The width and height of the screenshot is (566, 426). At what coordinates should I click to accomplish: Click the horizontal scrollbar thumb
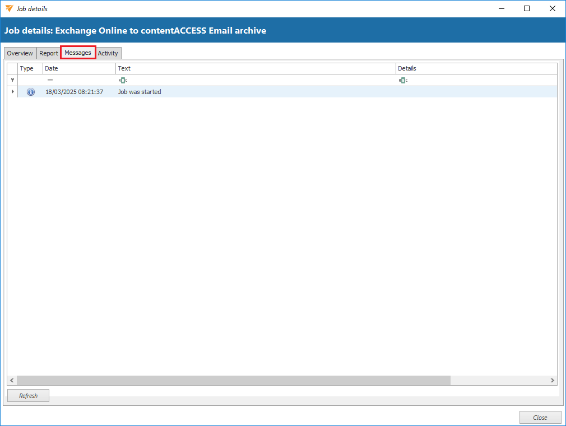coord(234,380)
